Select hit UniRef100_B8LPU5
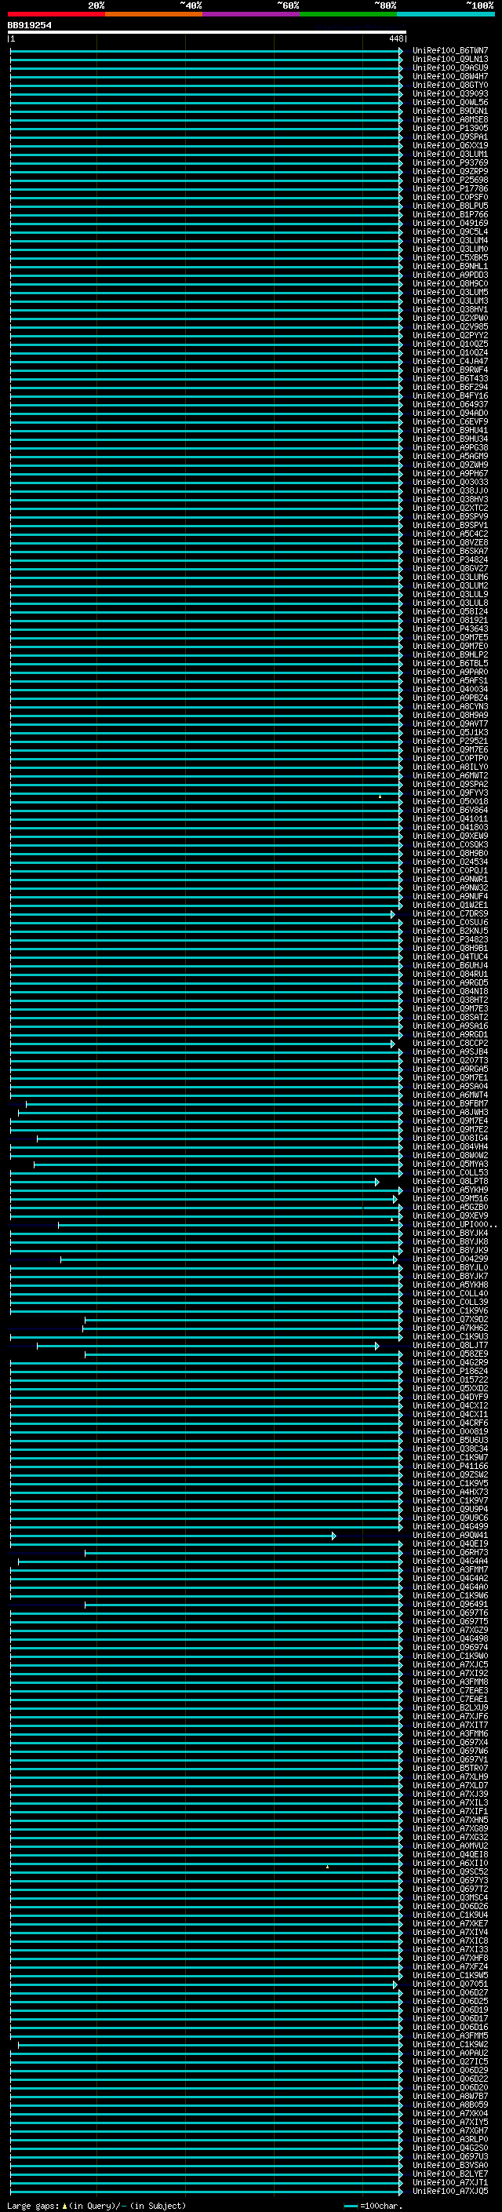The image size is (502, 2212). coord(449,206)
